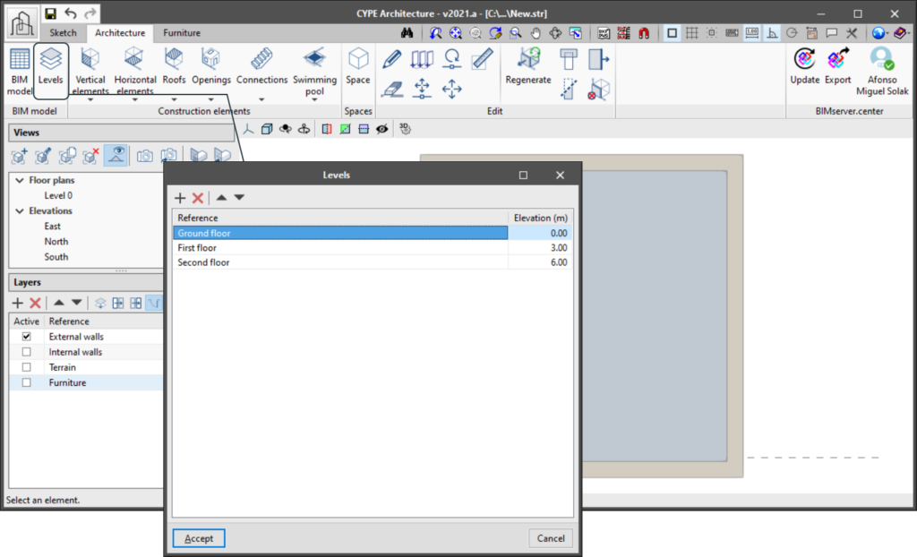
Task: Switch to the Sketch tab
Action: (x=63, y=33)
